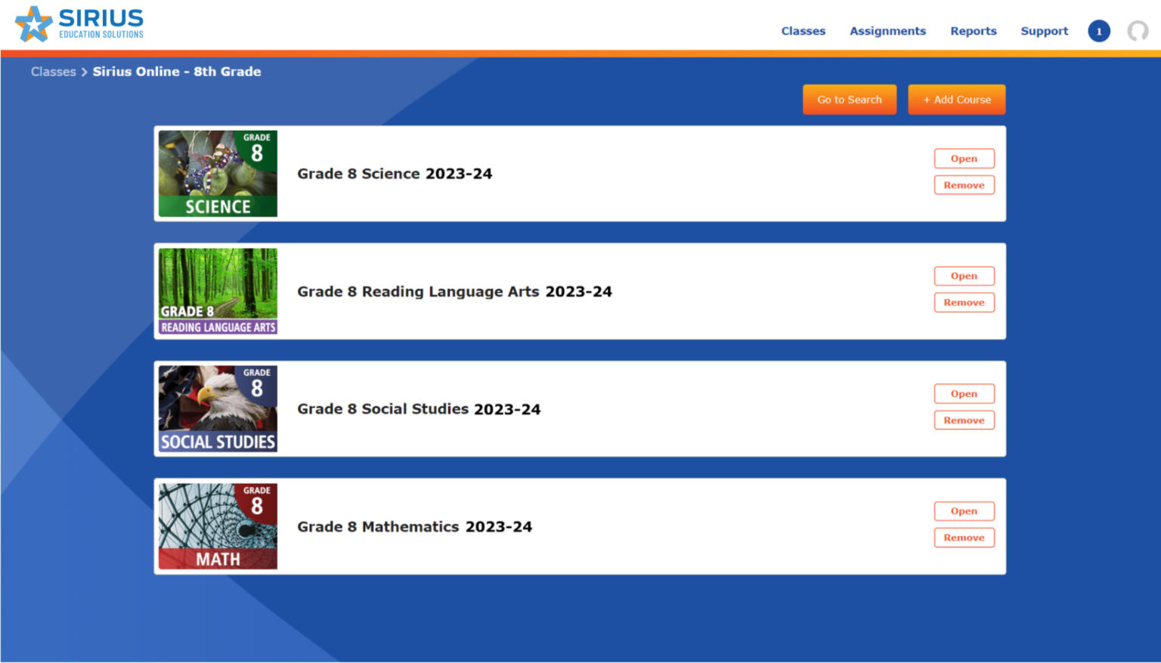Click the Grade 8 Math course thumbnail
This screenshot has width=1161, height=663.
point(217,526)
